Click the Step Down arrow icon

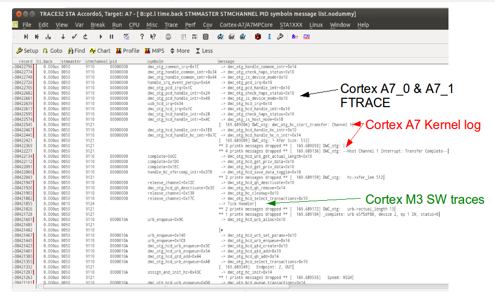pyautogui.click(x=63, y=37)
